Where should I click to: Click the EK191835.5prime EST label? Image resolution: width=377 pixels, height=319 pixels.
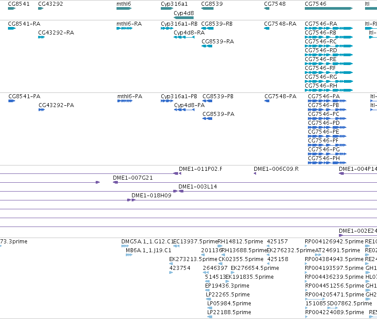(x=249, y=277)
